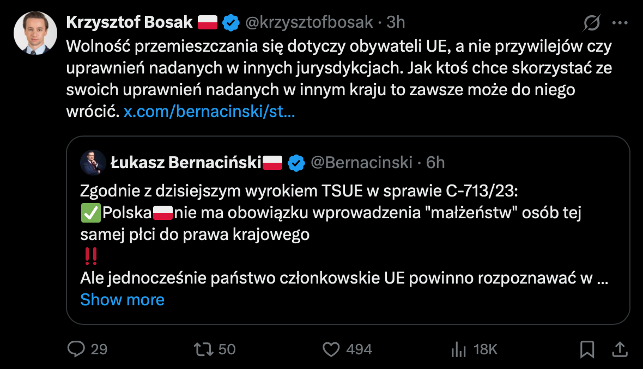Screen dimensions: 643x369
Task: Expand the quoted tweet via Show more
Action: point(122,299)
